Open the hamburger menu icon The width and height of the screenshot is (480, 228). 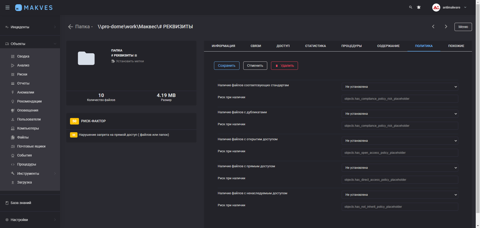[7, 7]
